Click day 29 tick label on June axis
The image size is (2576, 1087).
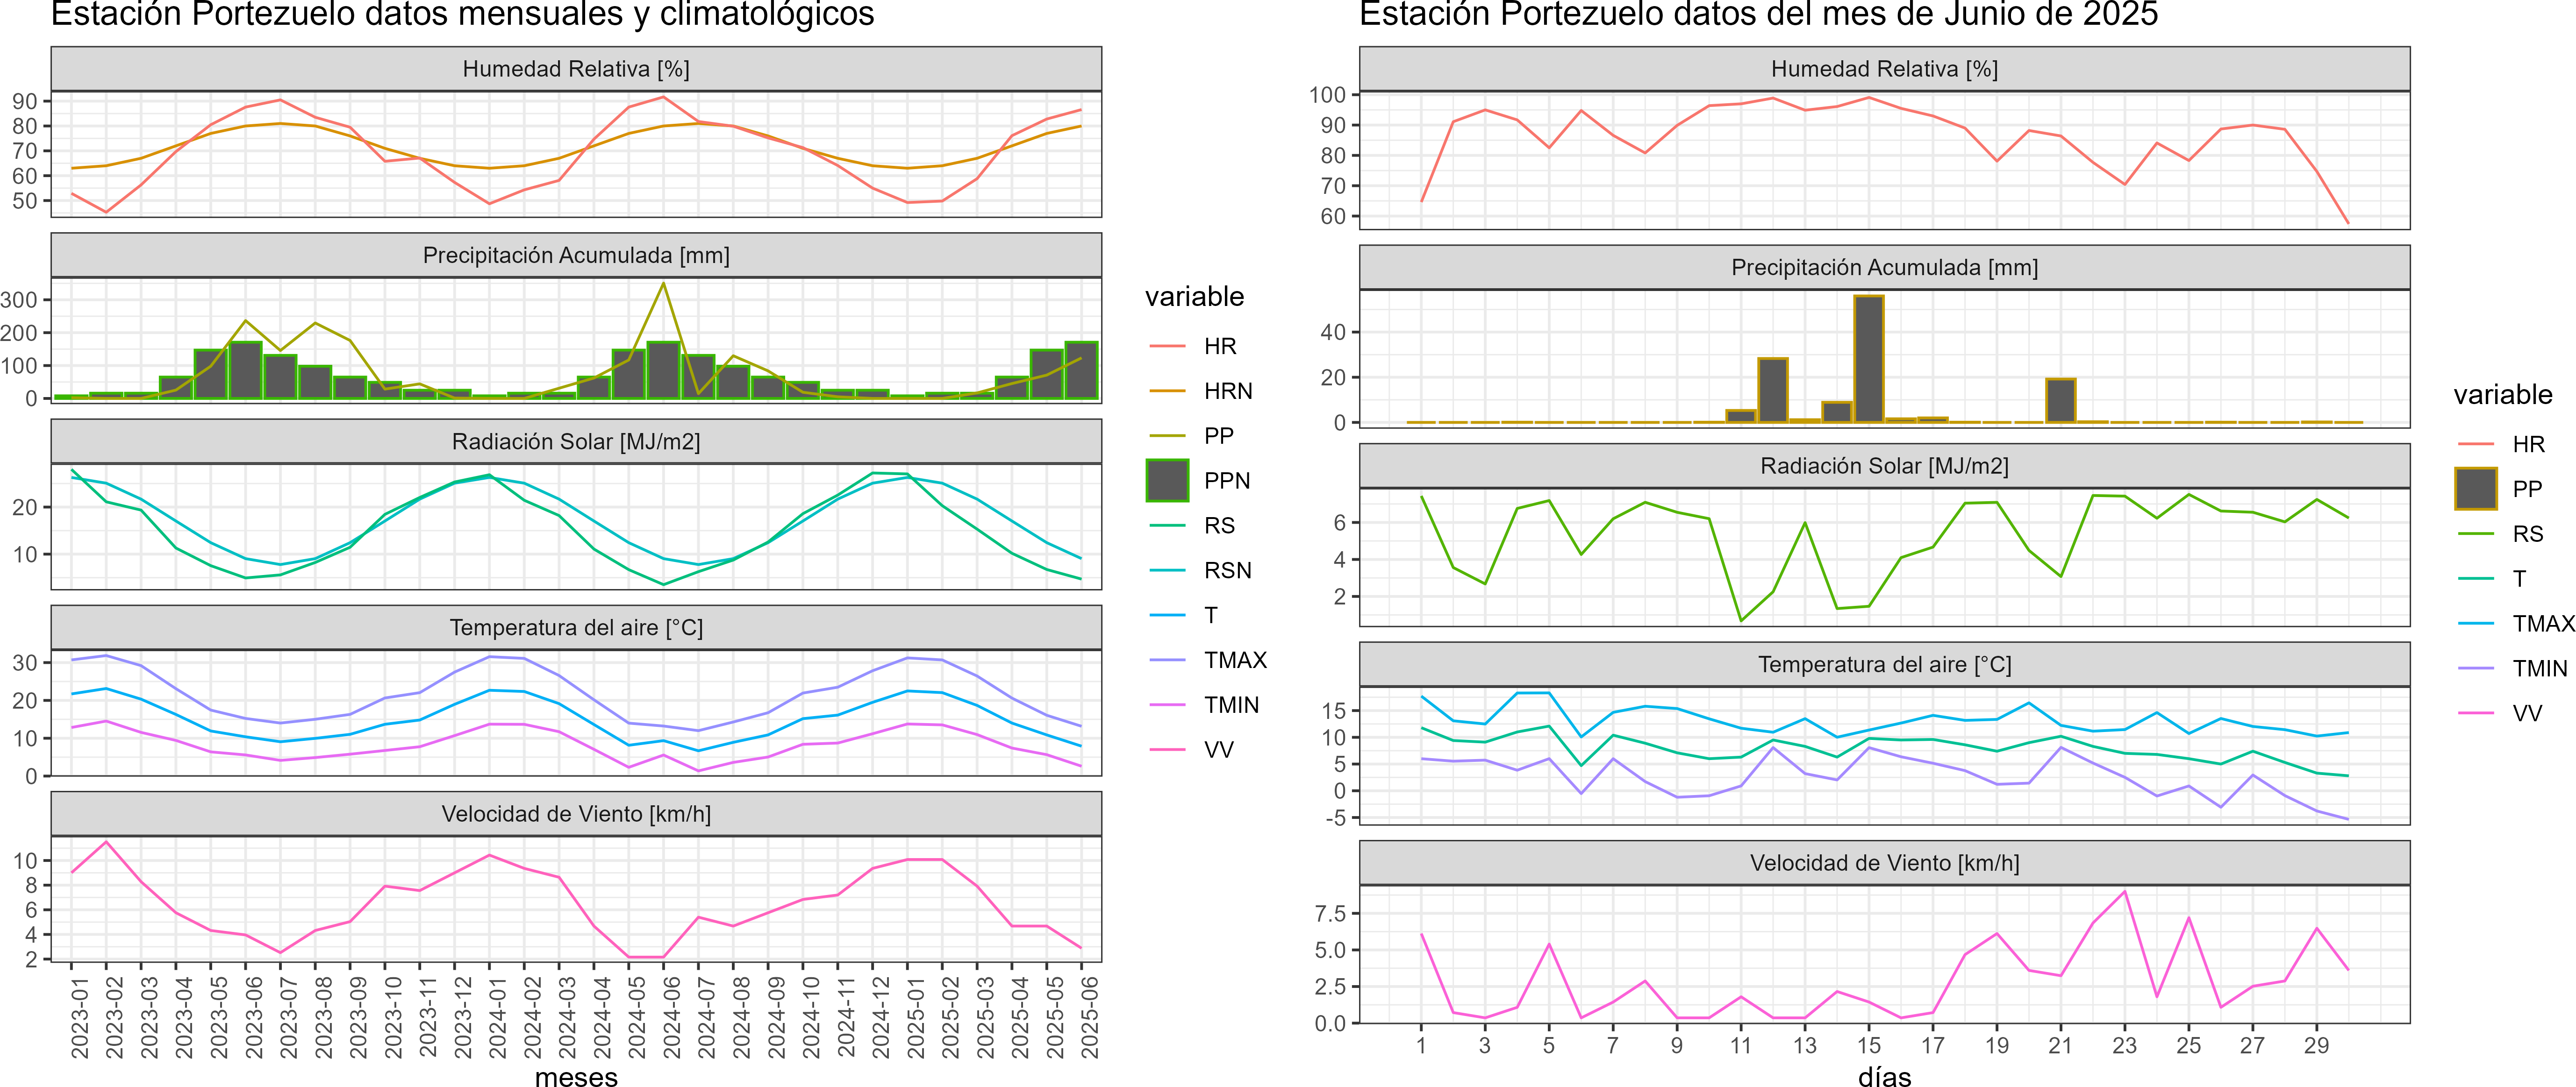[x=2316, y=1045]
